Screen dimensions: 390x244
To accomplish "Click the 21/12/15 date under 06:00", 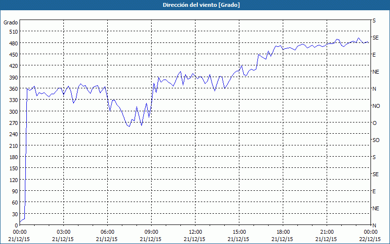I will tap(107, 239).
